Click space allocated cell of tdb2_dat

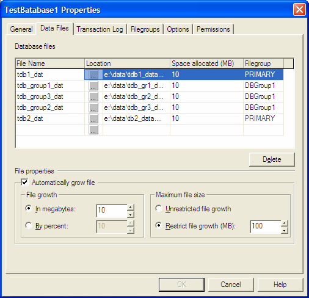(x=207, y=118)
